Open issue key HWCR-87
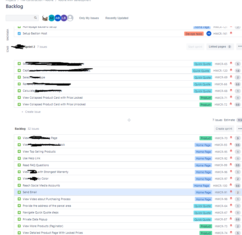The width and height of the screenshot is (242, 235). 221,220
